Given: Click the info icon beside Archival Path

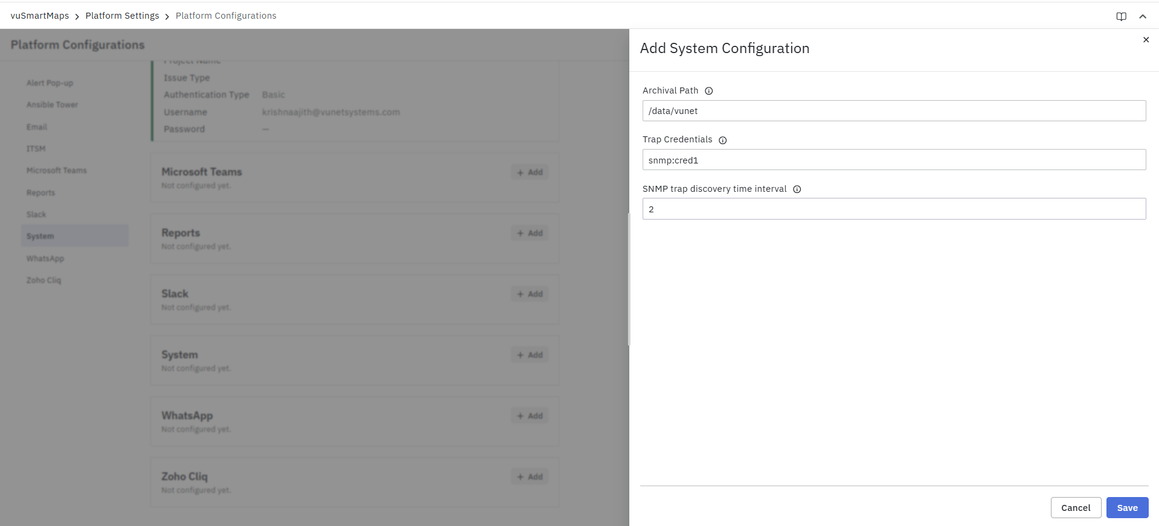Looking at the screenshot, I should [x=709, y=91].
